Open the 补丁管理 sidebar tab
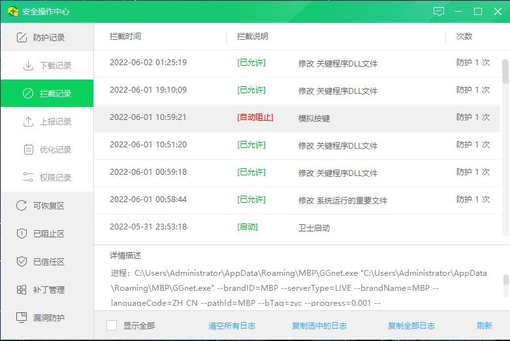Viewport: 510px width, 341px height. 47,290
